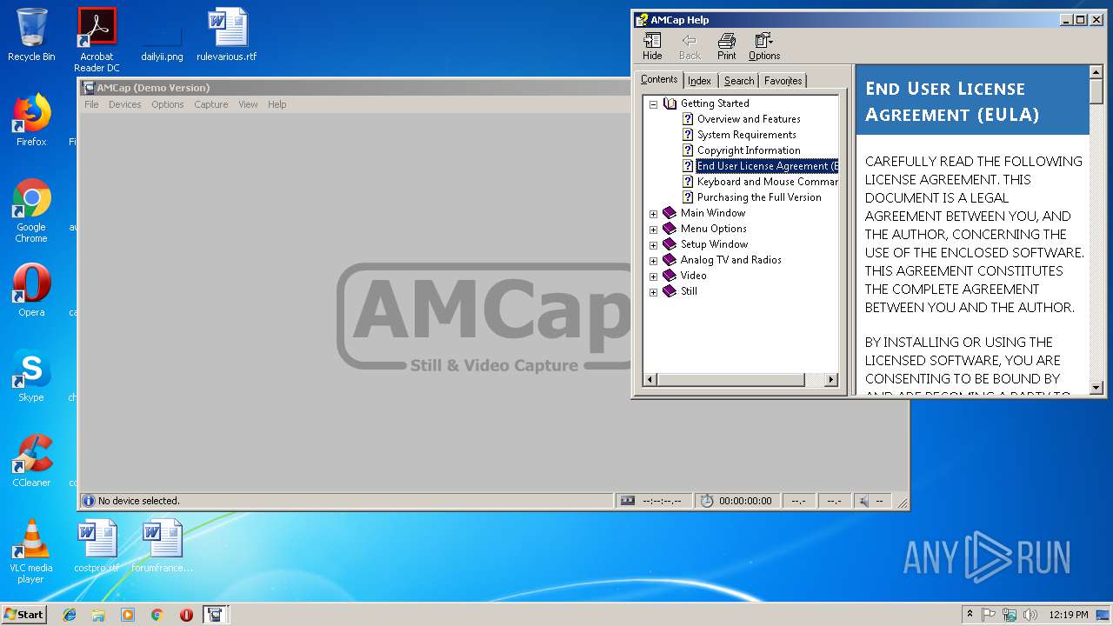Click the 12:19 PM taskbar clock

[1069, 615]
